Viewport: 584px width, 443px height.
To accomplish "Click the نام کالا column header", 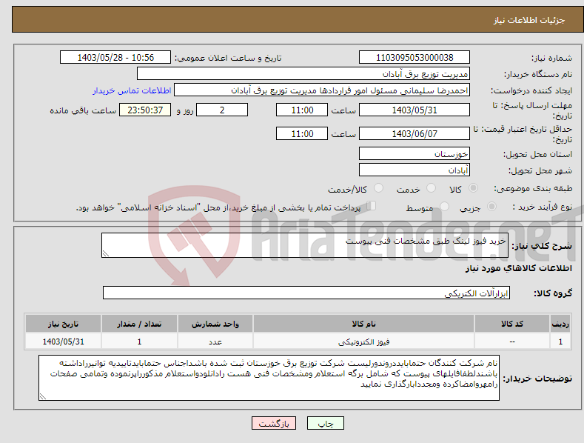I will pos(363,324).
